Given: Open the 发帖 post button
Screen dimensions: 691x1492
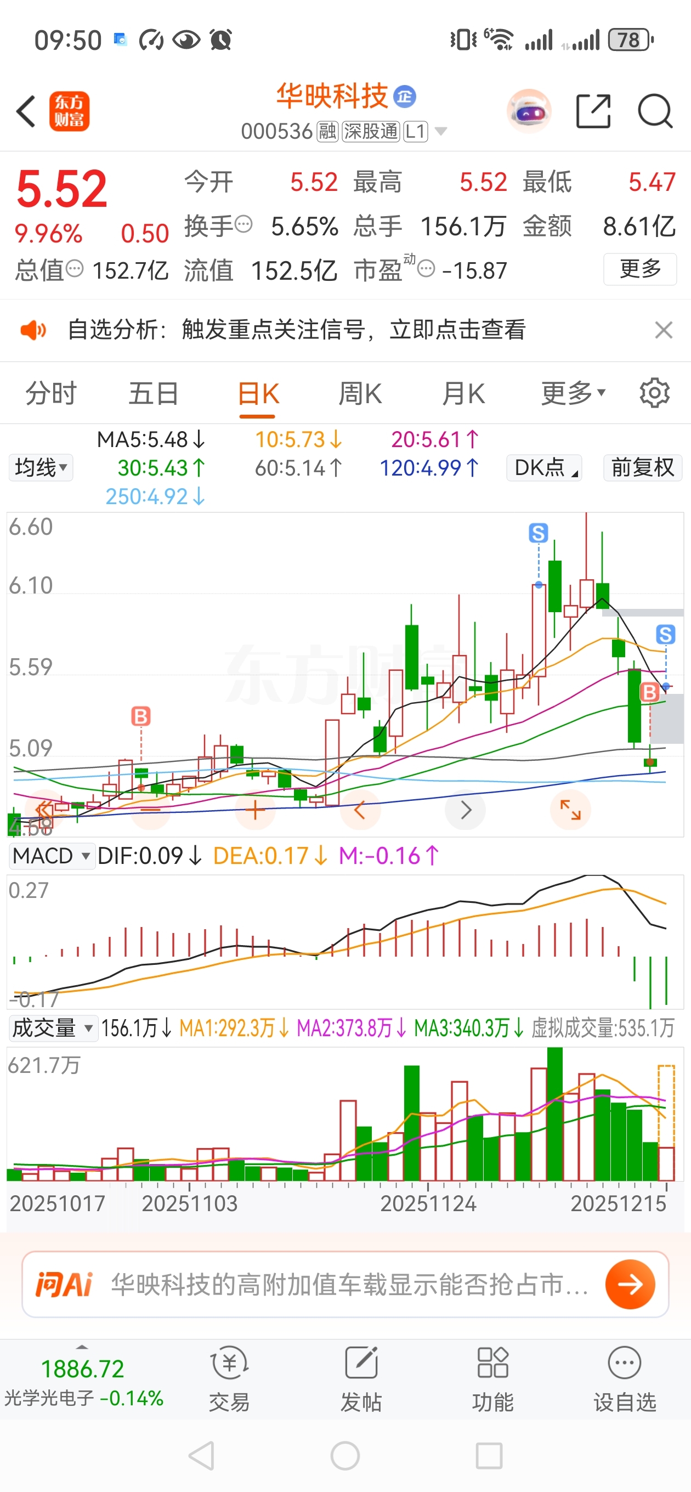Looking at the screenshot, I should [361, 1380].
